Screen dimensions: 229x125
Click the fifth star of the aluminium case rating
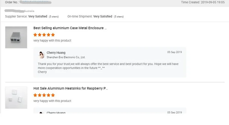[53, 35]
